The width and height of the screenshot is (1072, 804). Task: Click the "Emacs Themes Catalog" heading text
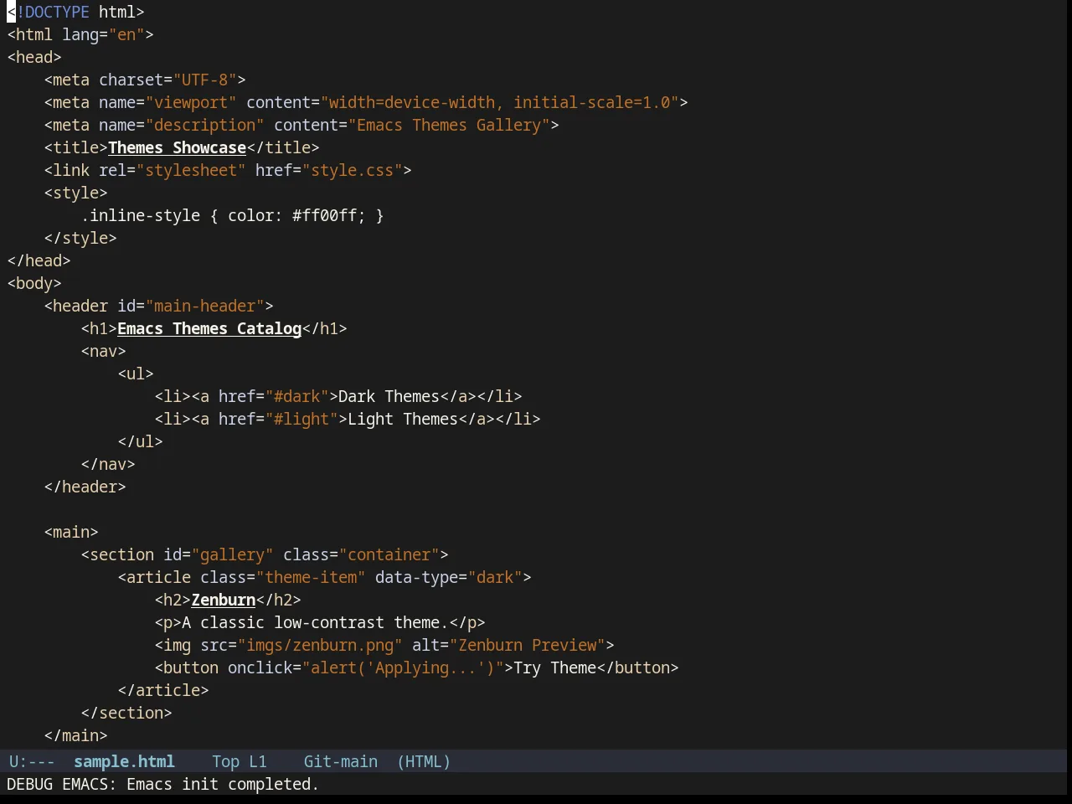(x=209, y=328)
